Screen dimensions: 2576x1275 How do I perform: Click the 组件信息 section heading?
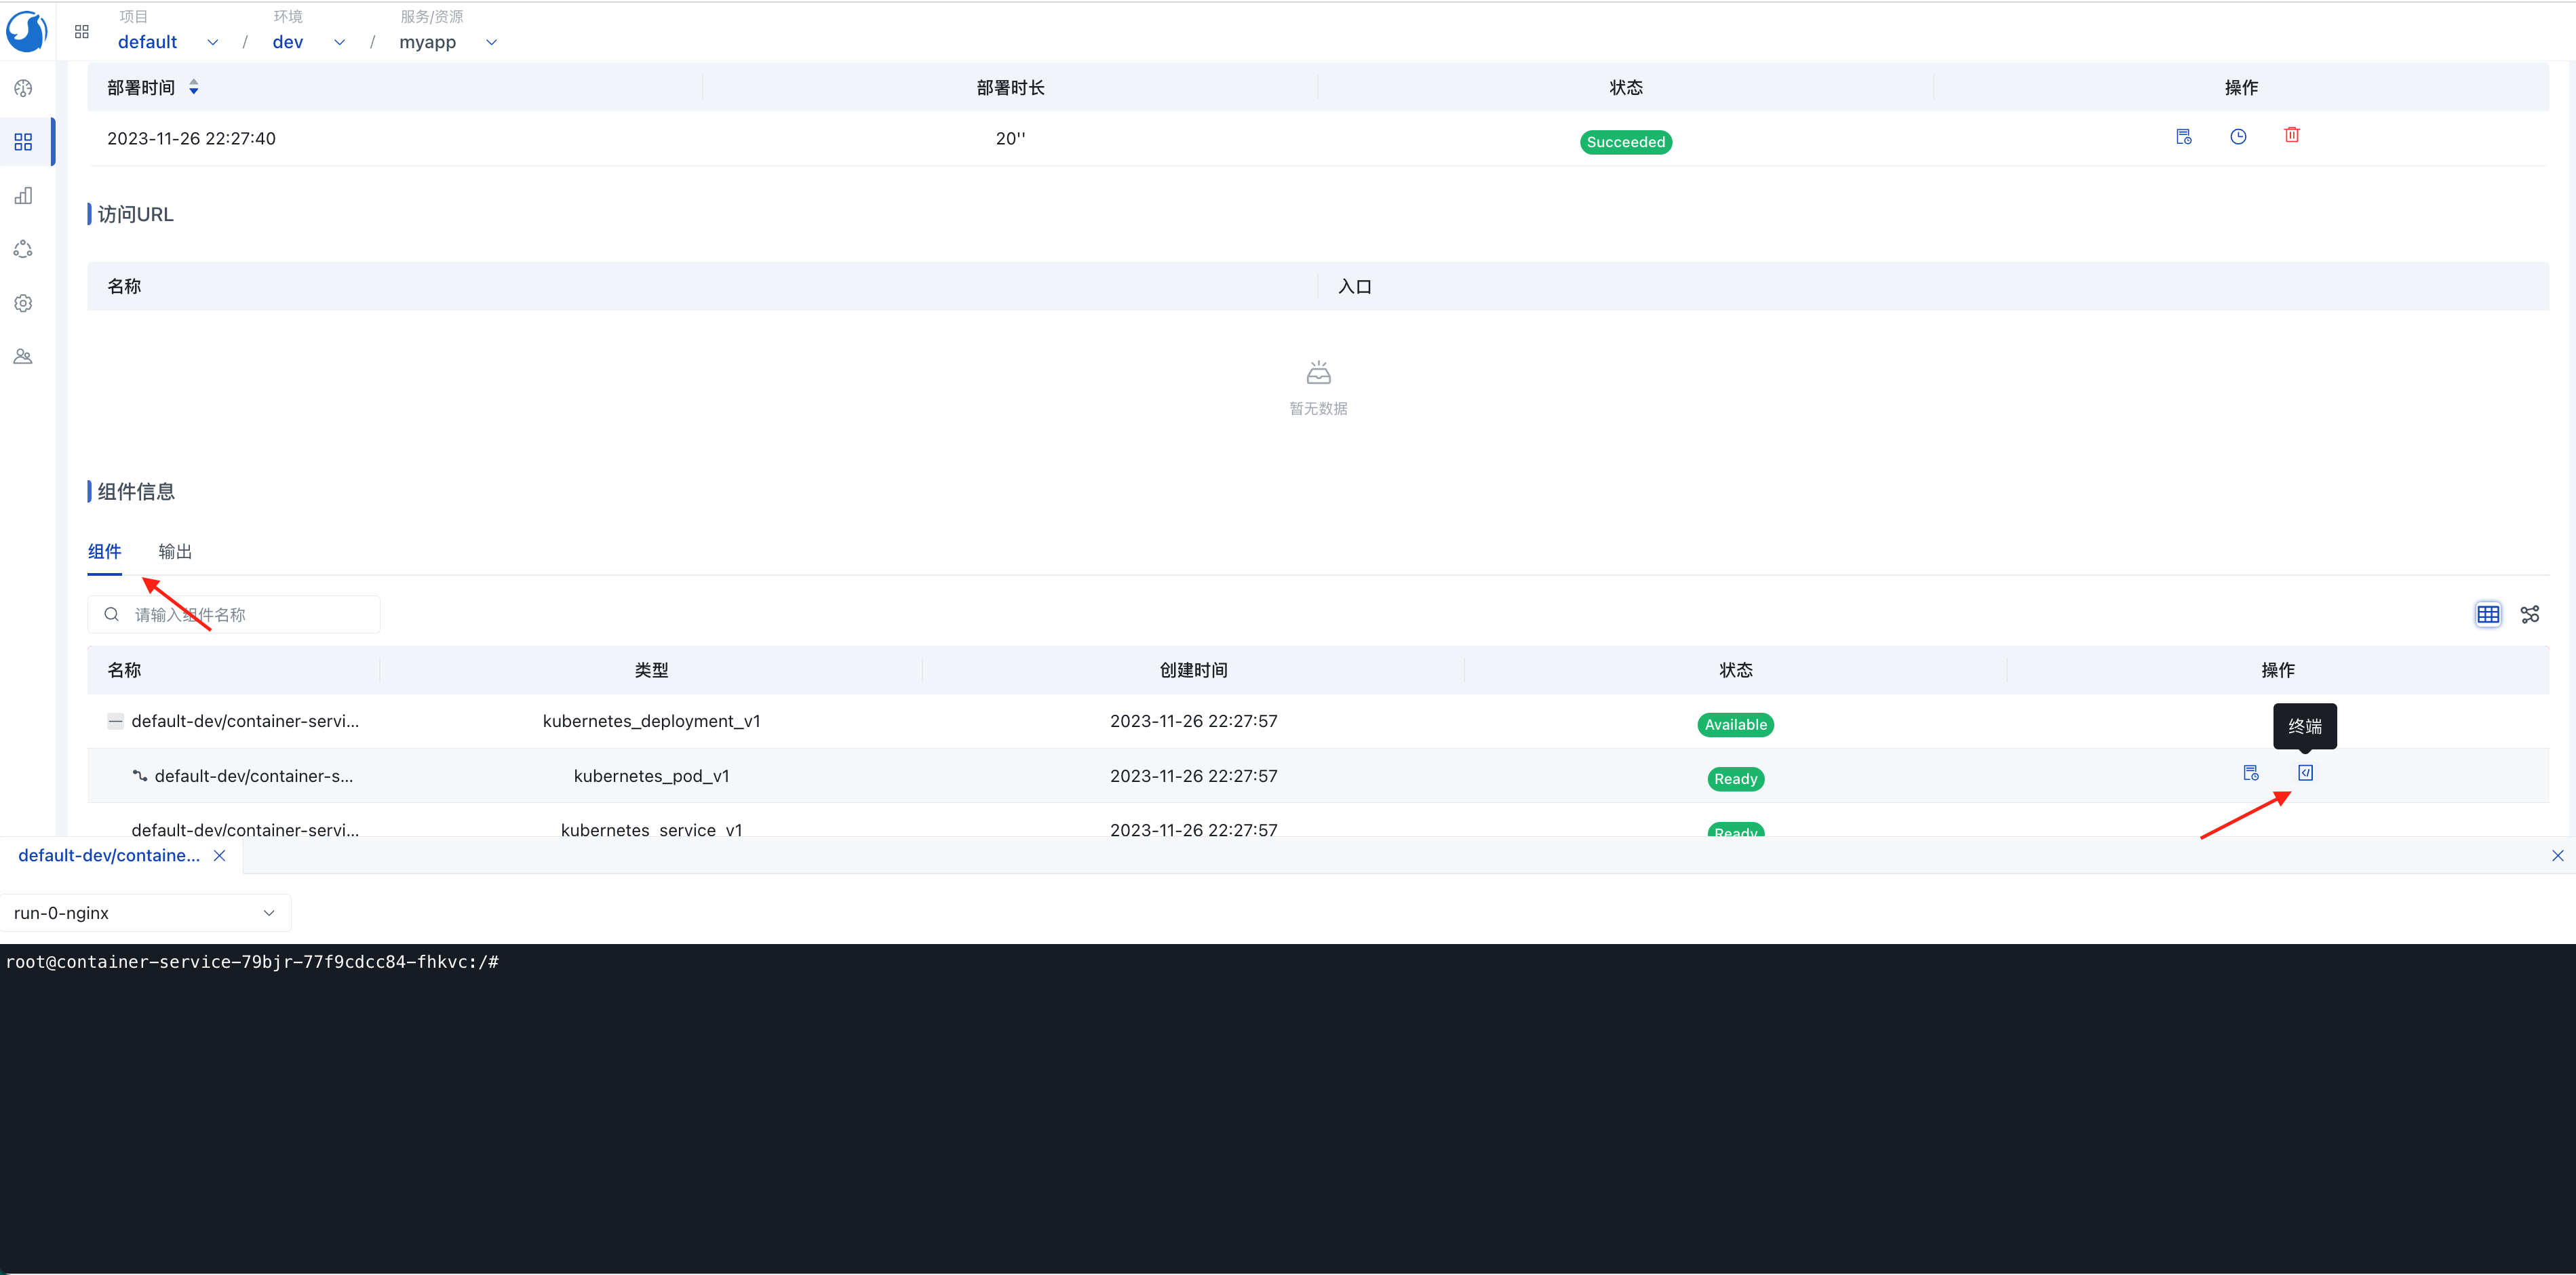click(136, 491)
